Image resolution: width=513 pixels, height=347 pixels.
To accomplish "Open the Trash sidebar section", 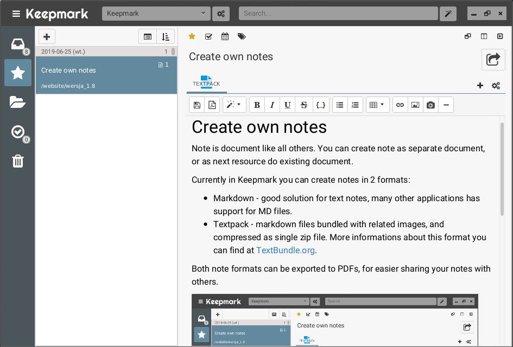I will [x=18, y=161].
